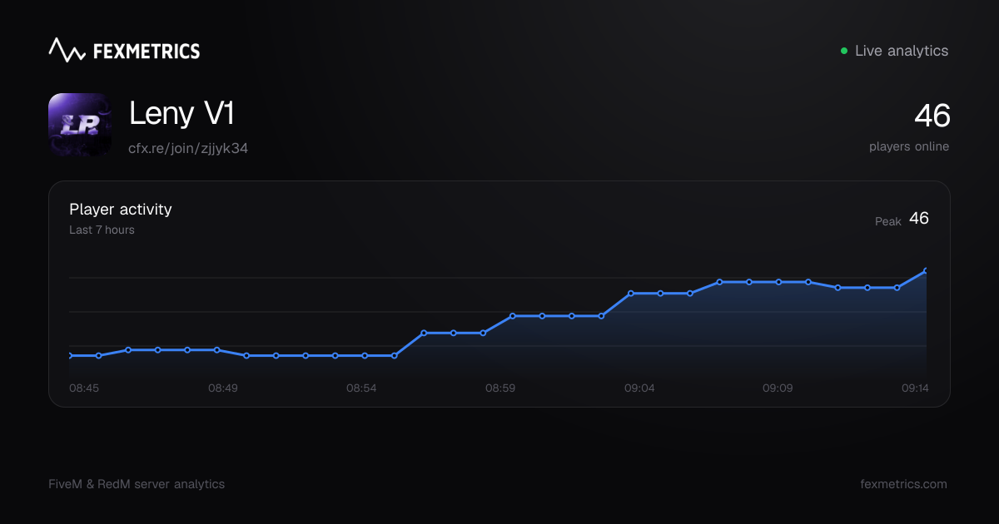
Task: Click the green Live analytics status dot
Action: 844,51
